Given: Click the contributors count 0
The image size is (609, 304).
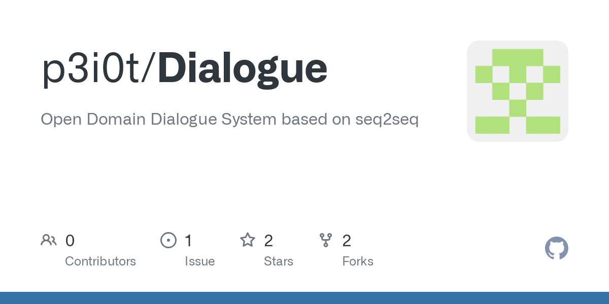Looking at the screenshot, I should (x=70, y=240).
